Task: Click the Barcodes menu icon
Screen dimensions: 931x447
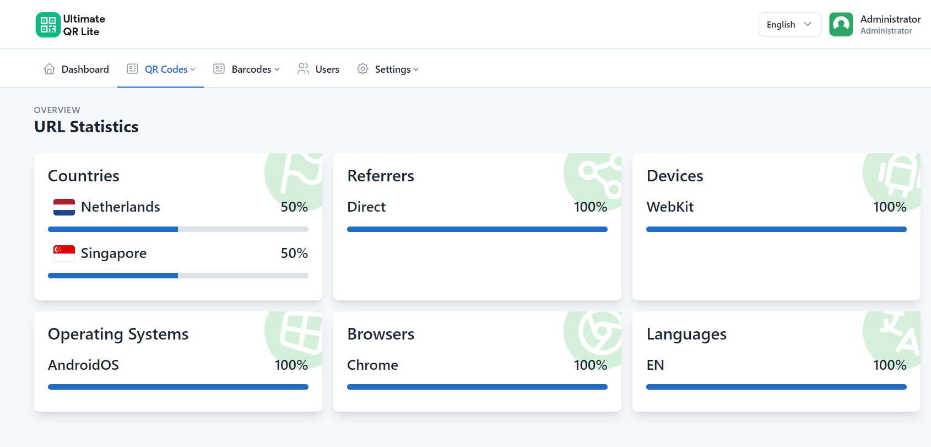Action: click(x=219, y=69)
